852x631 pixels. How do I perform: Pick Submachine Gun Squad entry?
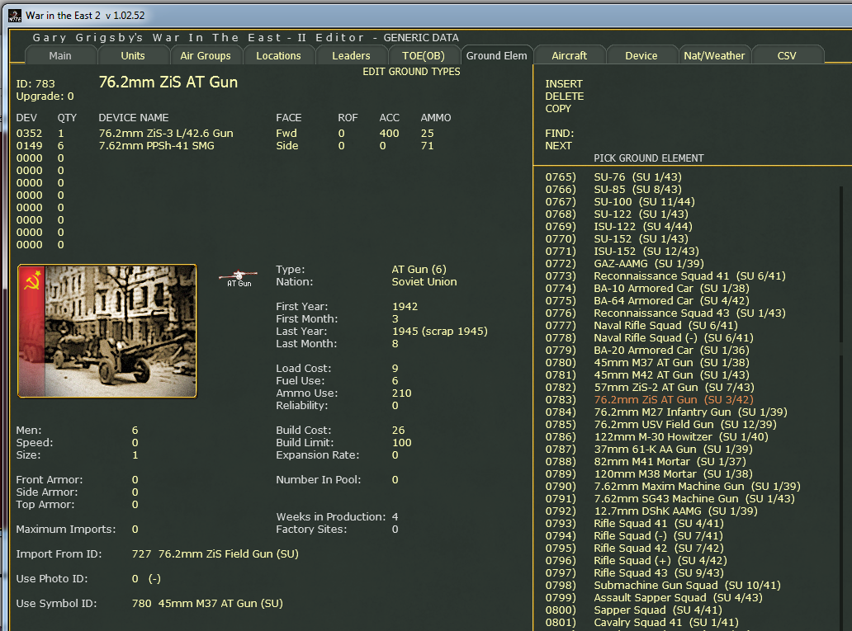tap(688, 586)
